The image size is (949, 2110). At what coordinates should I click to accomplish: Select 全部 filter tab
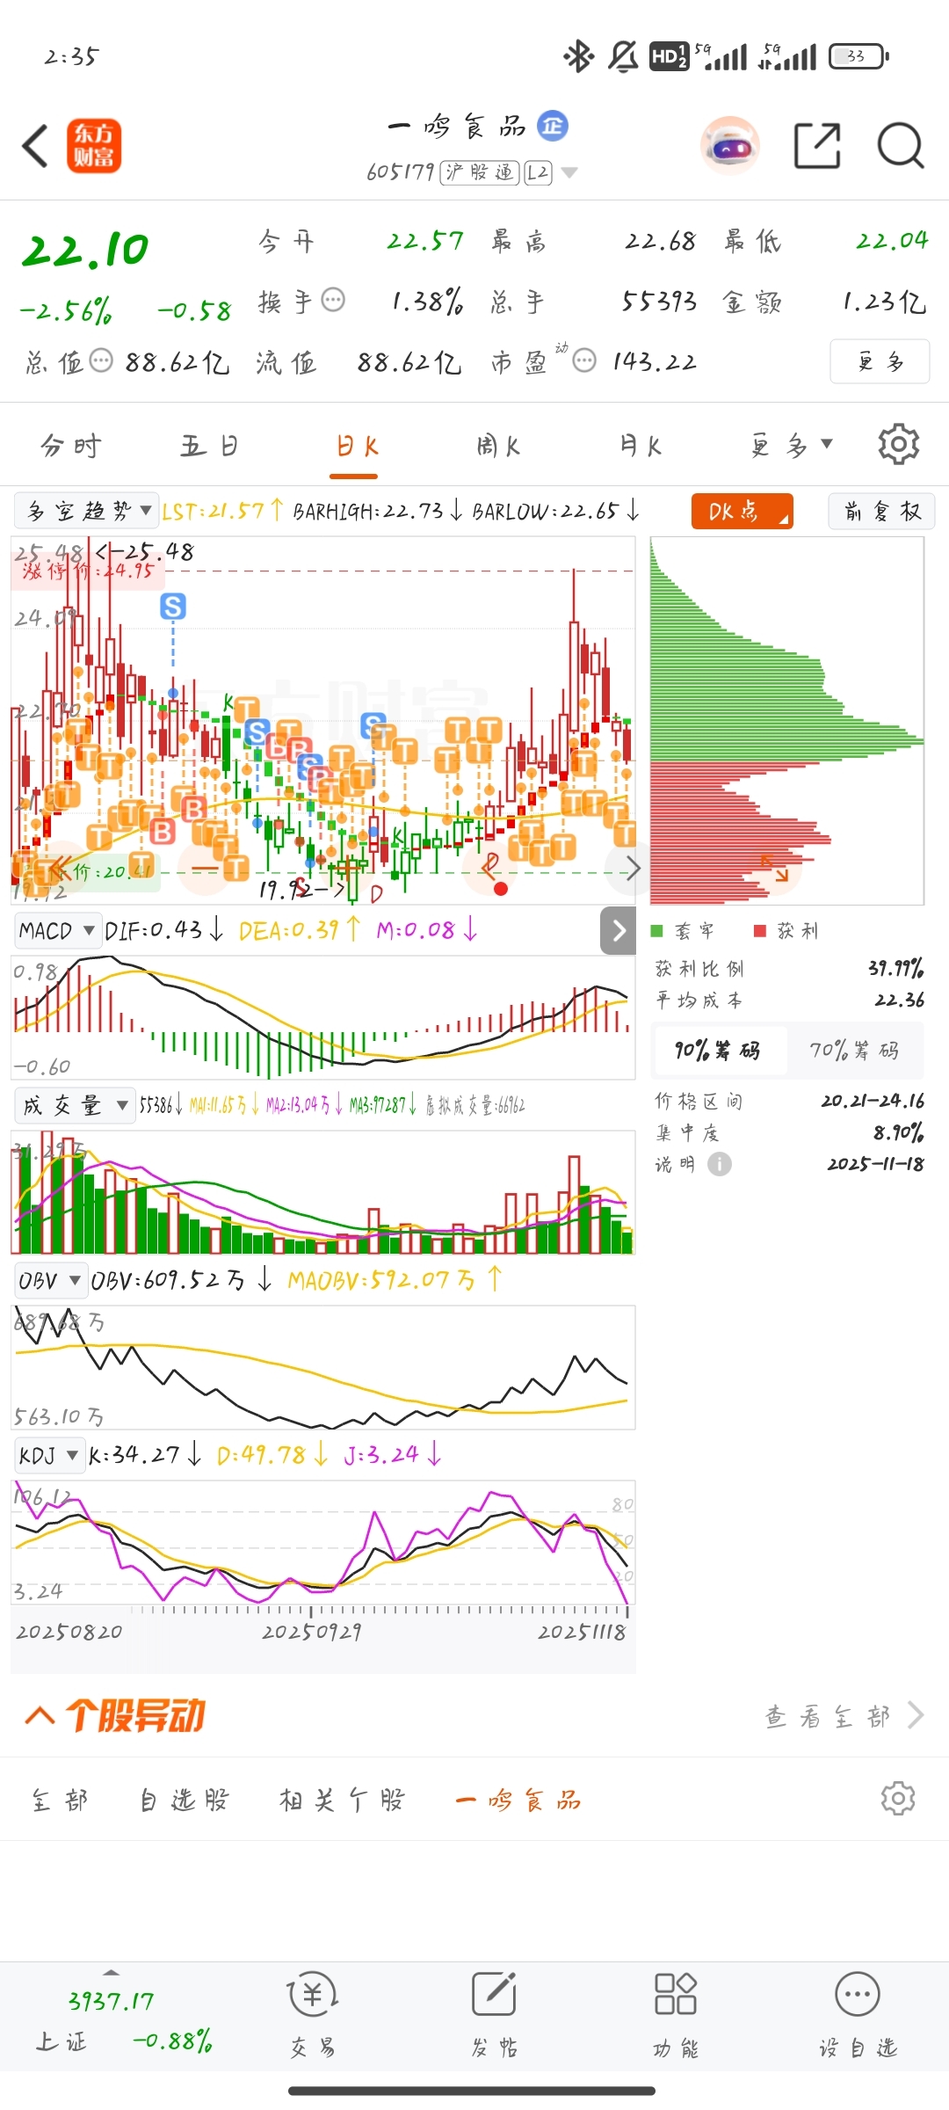(x=59, y=1800)
